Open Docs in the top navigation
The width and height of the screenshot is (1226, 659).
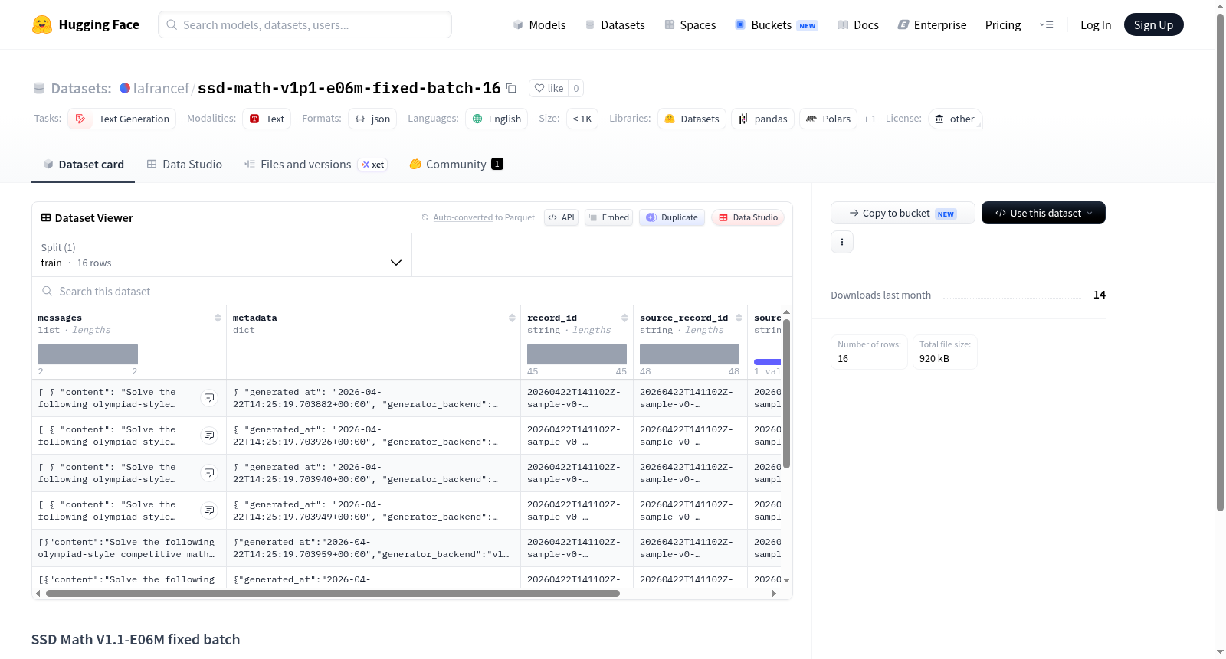coord(858,25)
